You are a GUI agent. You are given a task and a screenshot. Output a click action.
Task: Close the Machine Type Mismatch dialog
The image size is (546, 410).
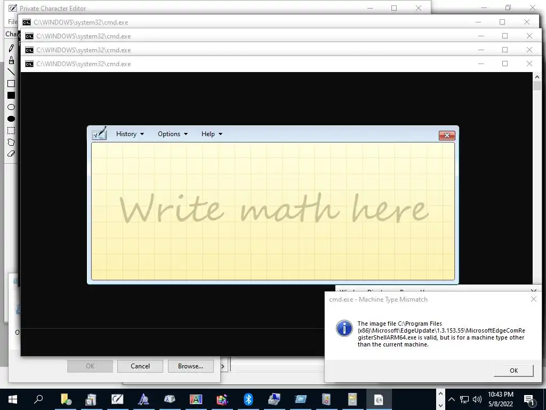point(533,299)
